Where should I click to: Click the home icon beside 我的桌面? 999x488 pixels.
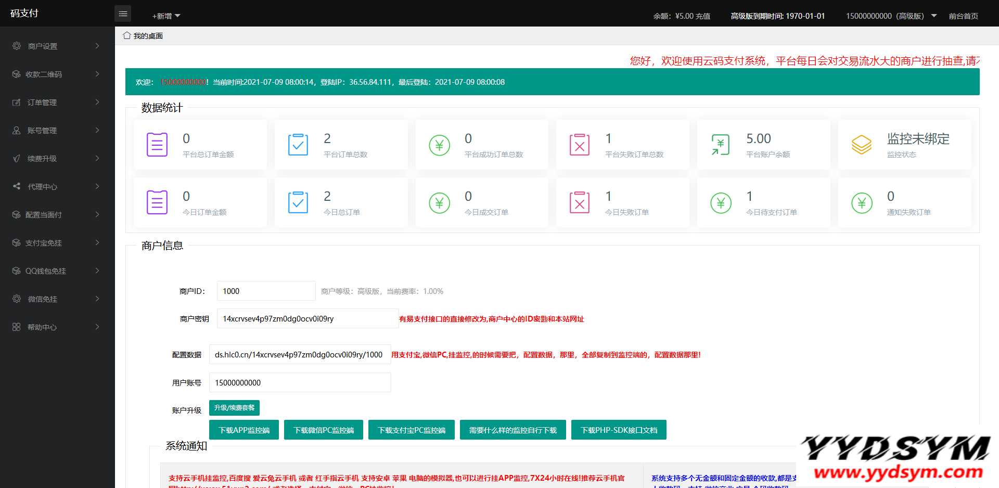(x=126, y=36)
